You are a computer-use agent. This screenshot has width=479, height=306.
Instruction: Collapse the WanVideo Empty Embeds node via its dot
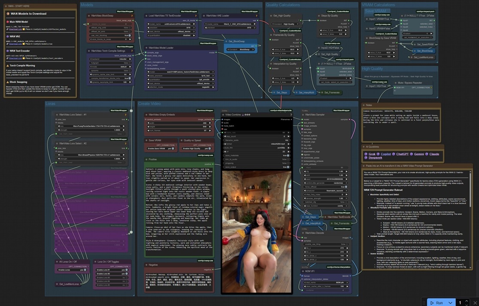[x=147, y=115]
